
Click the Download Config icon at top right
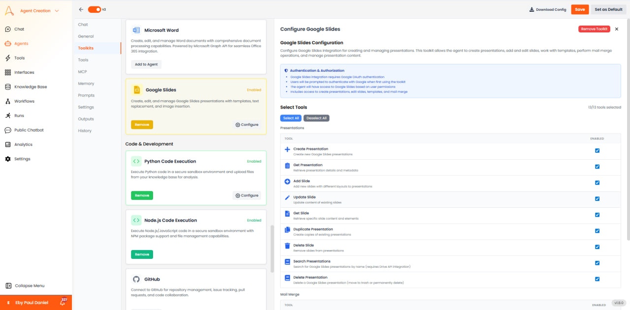click(532, 9)
